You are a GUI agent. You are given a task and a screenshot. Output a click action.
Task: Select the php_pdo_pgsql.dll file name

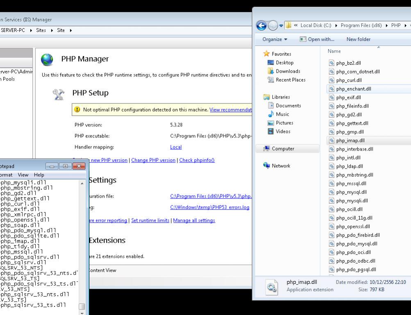pos(356,270)
